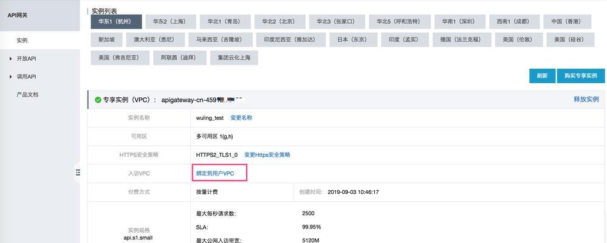Open the 开放API sidebar item
This screenshot has width=607, height=243.
(26, 59)
